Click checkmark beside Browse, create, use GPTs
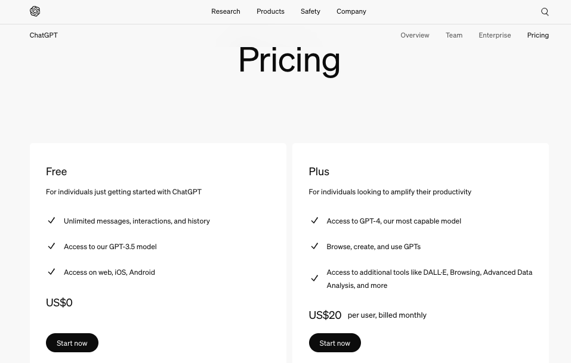This screenshot has height=363, width=571. tap(314, 246)
